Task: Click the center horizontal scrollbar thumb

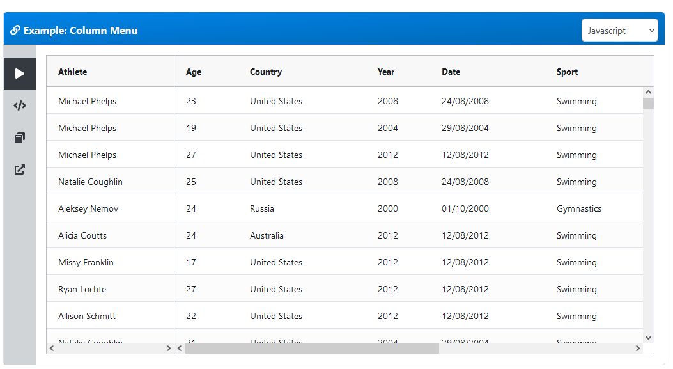Action: point(312,349)
